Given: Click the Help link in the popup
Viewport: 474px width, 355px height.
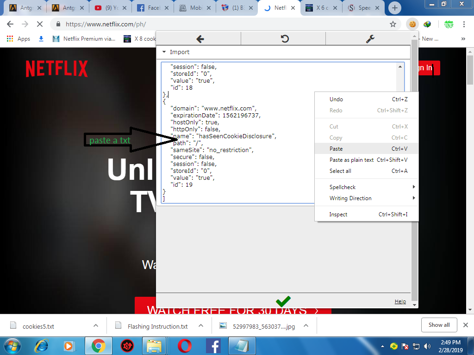Looking at the screenshot, I should (x=400, y=301).
